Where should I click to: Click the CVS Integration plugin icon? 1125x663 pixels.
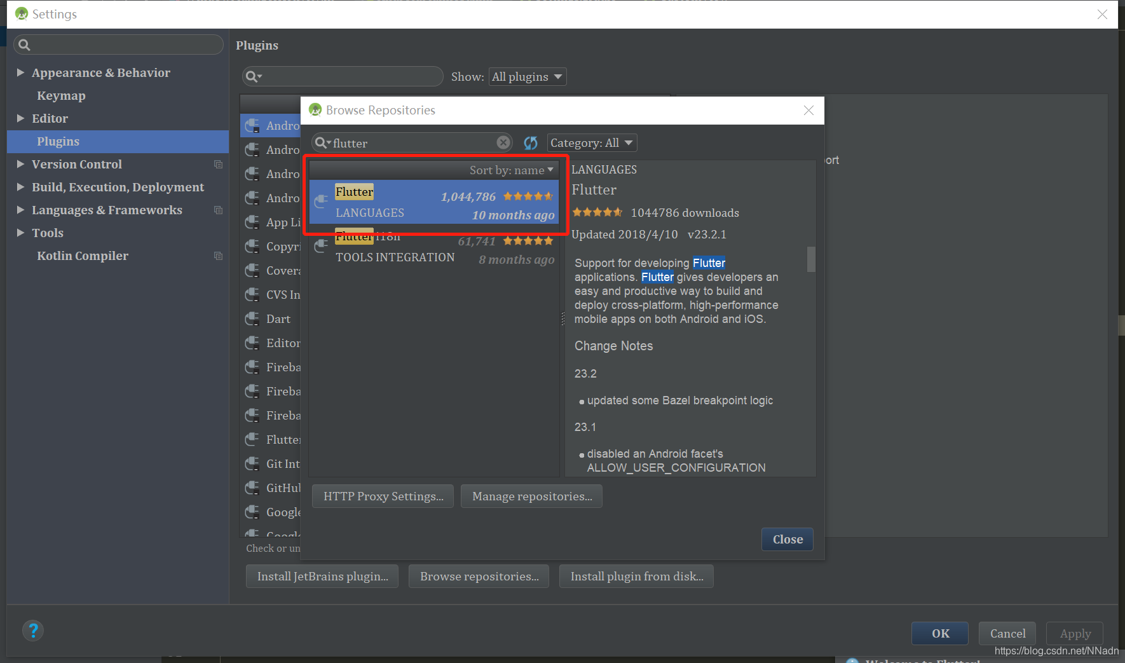coord(252,294)
